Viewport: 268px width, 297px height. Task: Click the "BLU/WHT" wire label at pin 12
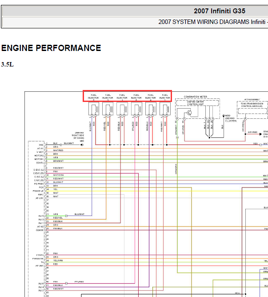pos(58,182)
